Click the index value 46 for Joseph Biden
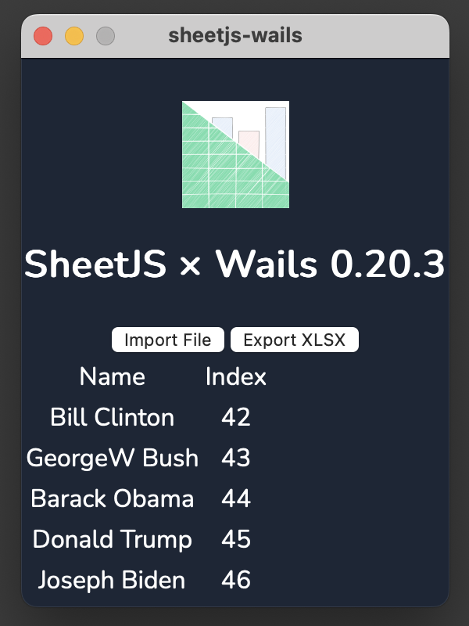This screenshot has height=626, width=469. point(237,581)
